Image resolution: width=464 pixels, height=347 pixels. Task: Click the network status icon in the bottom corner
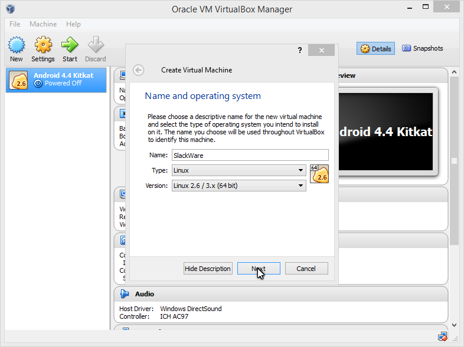(443, 336)
